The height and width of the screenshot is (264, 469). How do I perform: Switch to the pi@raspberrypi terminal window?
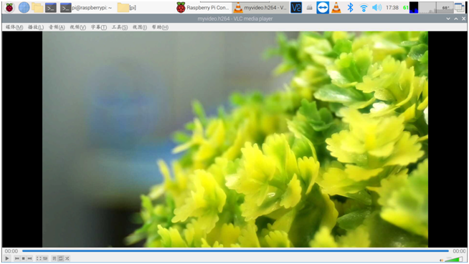click(87, 8)
